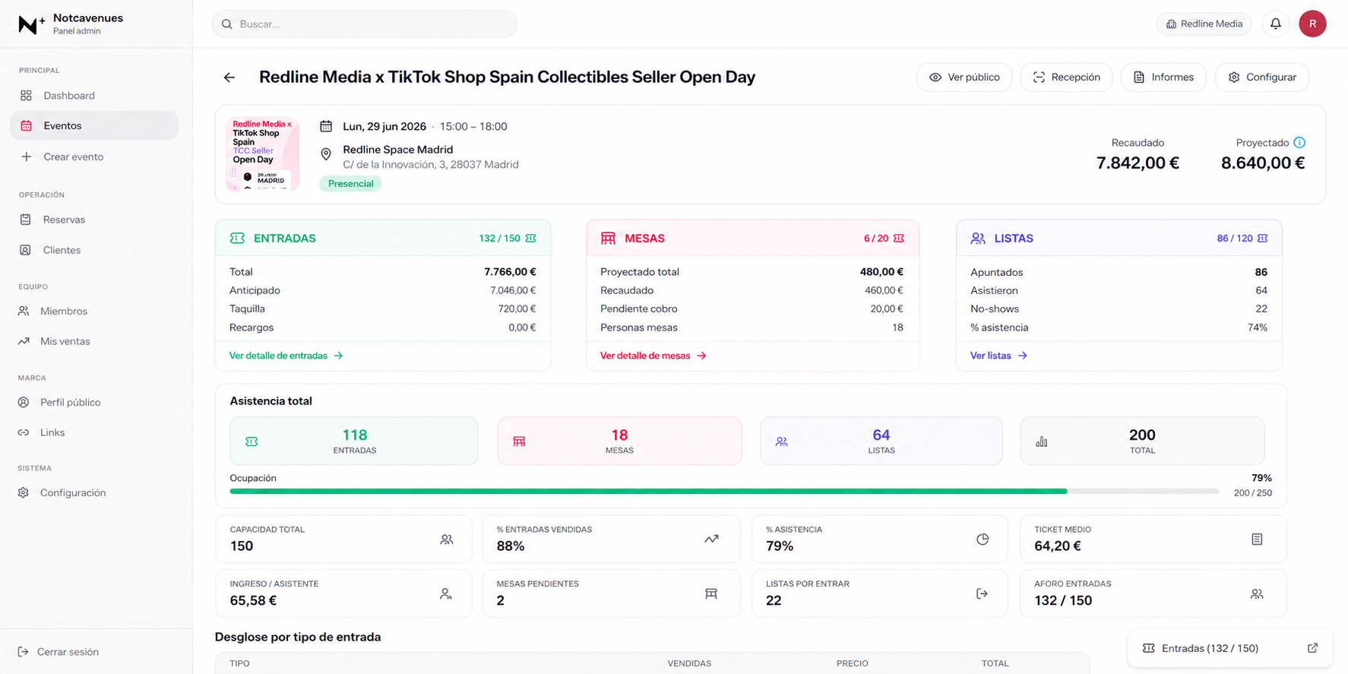The width and height of the screenshot is (1348, 674).
Task: Open the Redline Media organization switcher
Action: click(x=1204, y=24)
